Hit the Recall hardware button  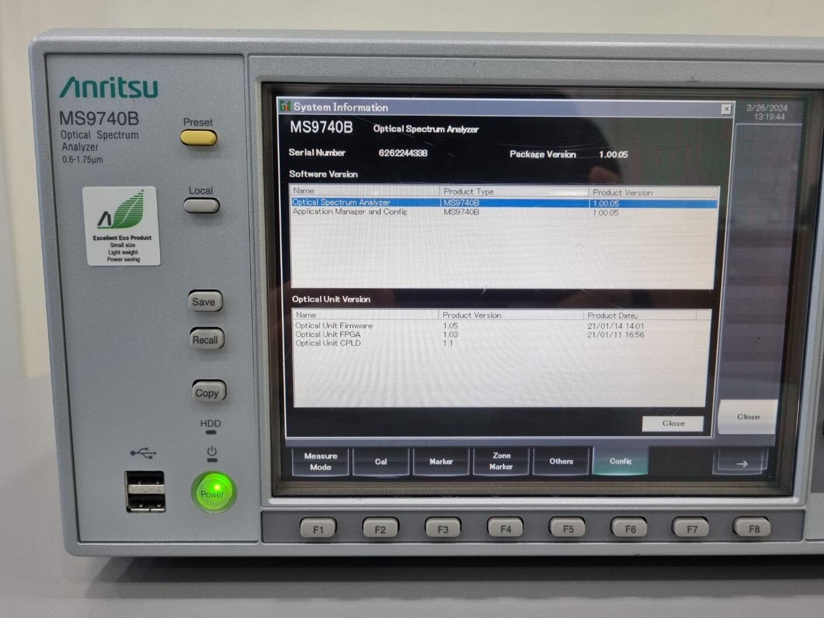207,339
